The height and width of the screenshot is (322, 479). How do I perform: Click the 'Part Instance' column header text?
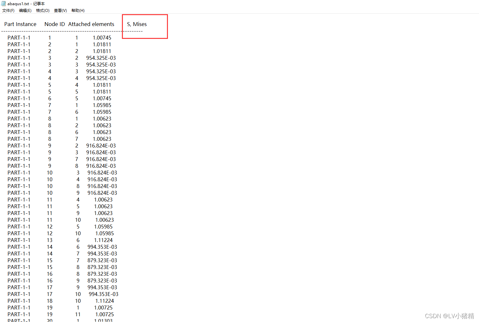click(x=20, y=24)
